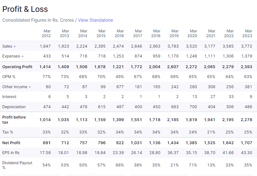Click the Consolidated Figures in Rs. Crores text
Screen dimensions: 257x176
(38, 20)
